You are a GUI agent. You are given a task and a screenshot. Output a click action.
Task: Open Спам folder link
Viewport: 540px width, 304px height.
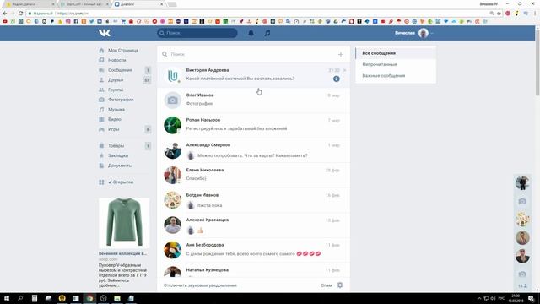click(327, 285)
